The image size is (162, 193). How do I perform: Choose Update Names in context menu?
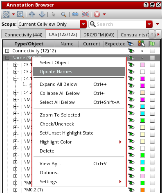point(79,72)
